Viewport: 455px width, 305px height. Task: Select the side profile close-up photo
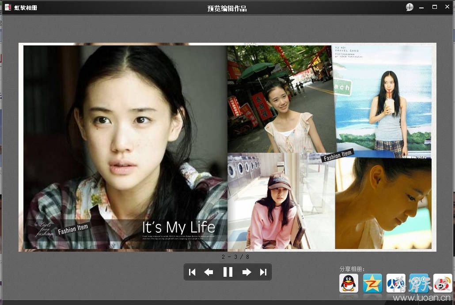[x=383, y=203]
